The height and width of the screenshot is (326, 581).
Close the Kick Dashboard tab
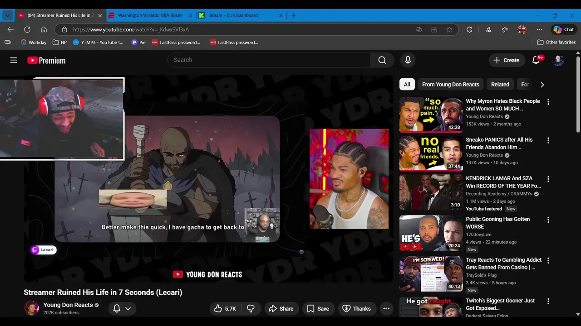tap(281, 15)
